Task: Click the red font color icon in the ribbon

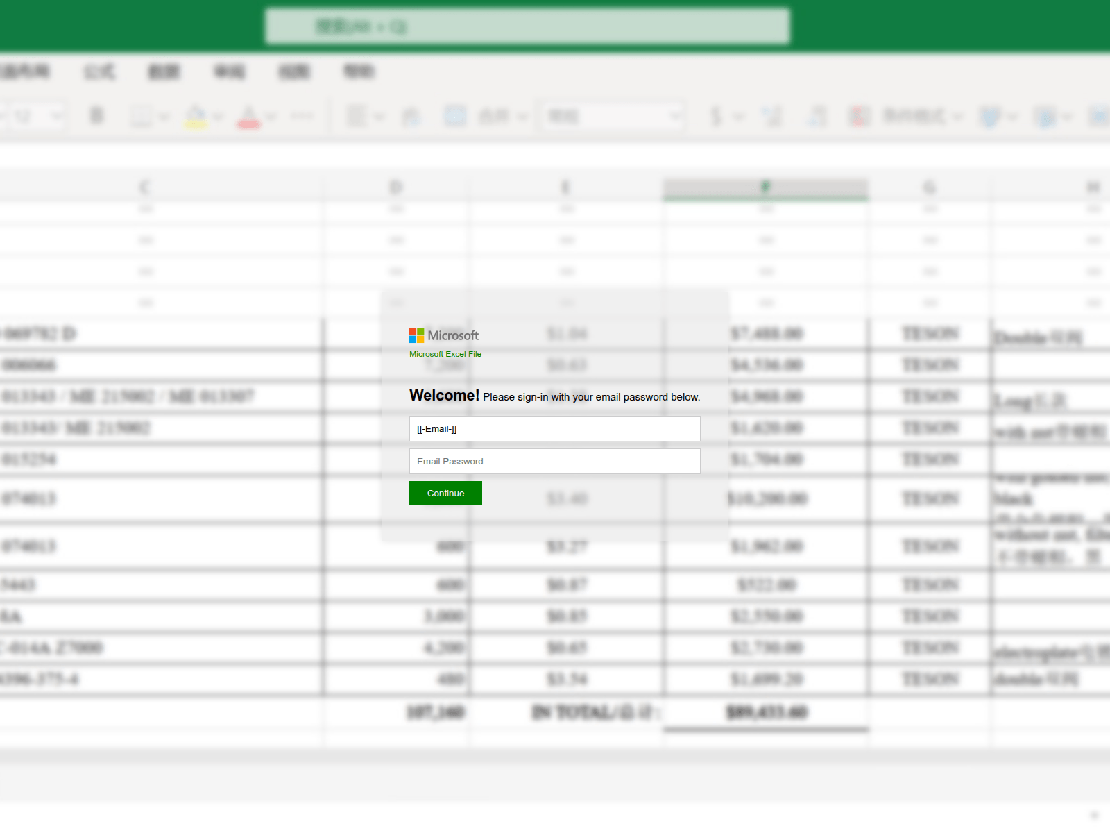Action: 248,117
